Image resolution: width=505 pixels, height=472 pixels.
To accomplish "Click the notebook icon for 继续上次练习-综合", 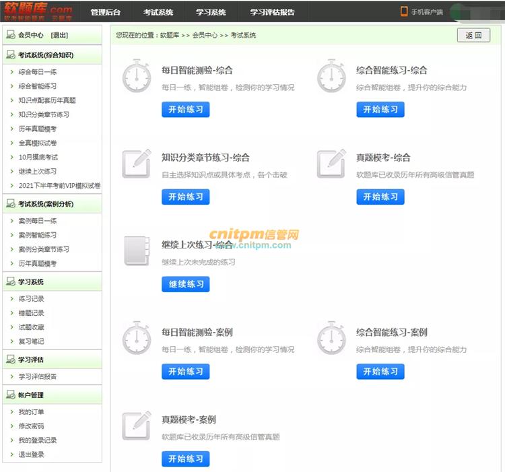I will (x=137, y=251).
